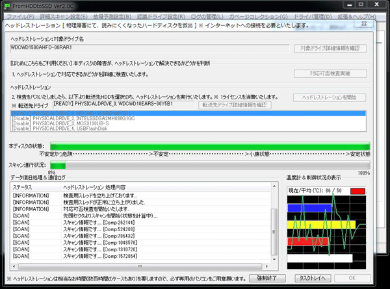Image resolution: width=390 pixels, height=289 pixels.
Task: Minimize the FromHDDtoSSD main window
Action: click(350, 5)
